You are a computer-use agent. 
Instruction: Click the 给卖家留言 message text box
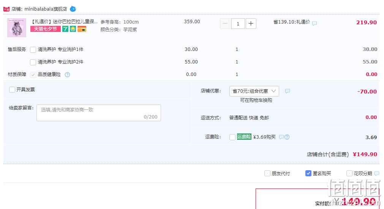99,113
